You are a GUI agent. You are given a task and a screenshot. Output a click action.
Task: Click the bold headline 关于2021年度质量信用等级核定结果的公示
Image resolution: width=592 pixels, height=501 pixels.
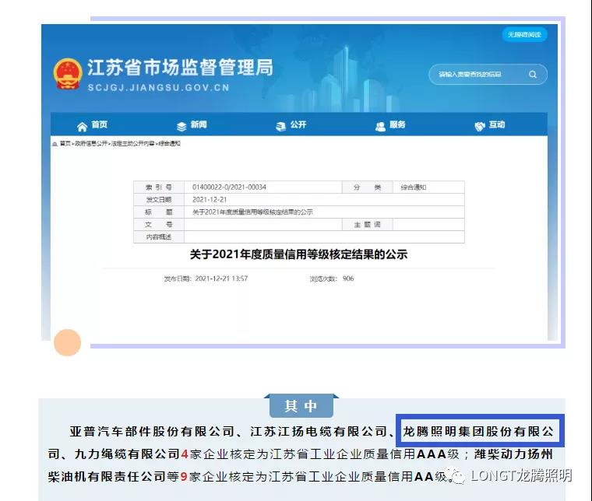coord(298,254)
